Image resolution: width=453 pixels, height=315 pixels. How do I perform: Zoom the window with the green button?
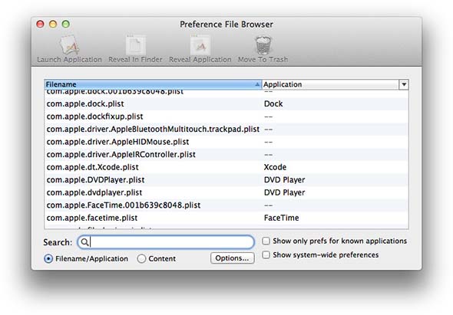click(x=66, y=24)
